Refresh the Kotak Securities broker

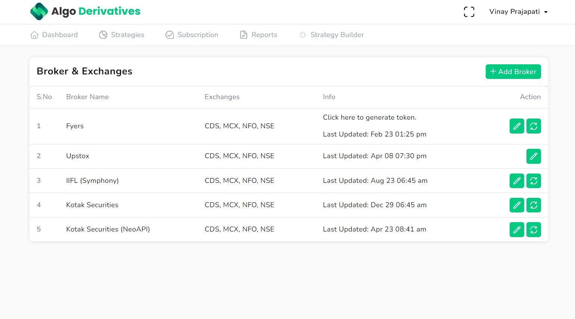534,205
